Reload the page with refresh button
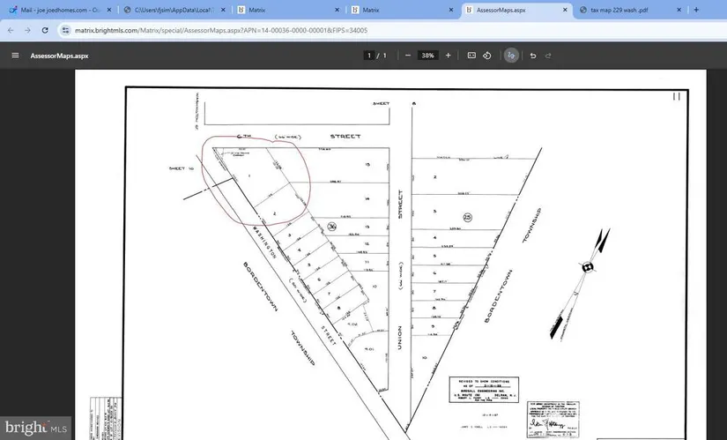The height and width of the screenshot is (440, 727). point(47,30)
